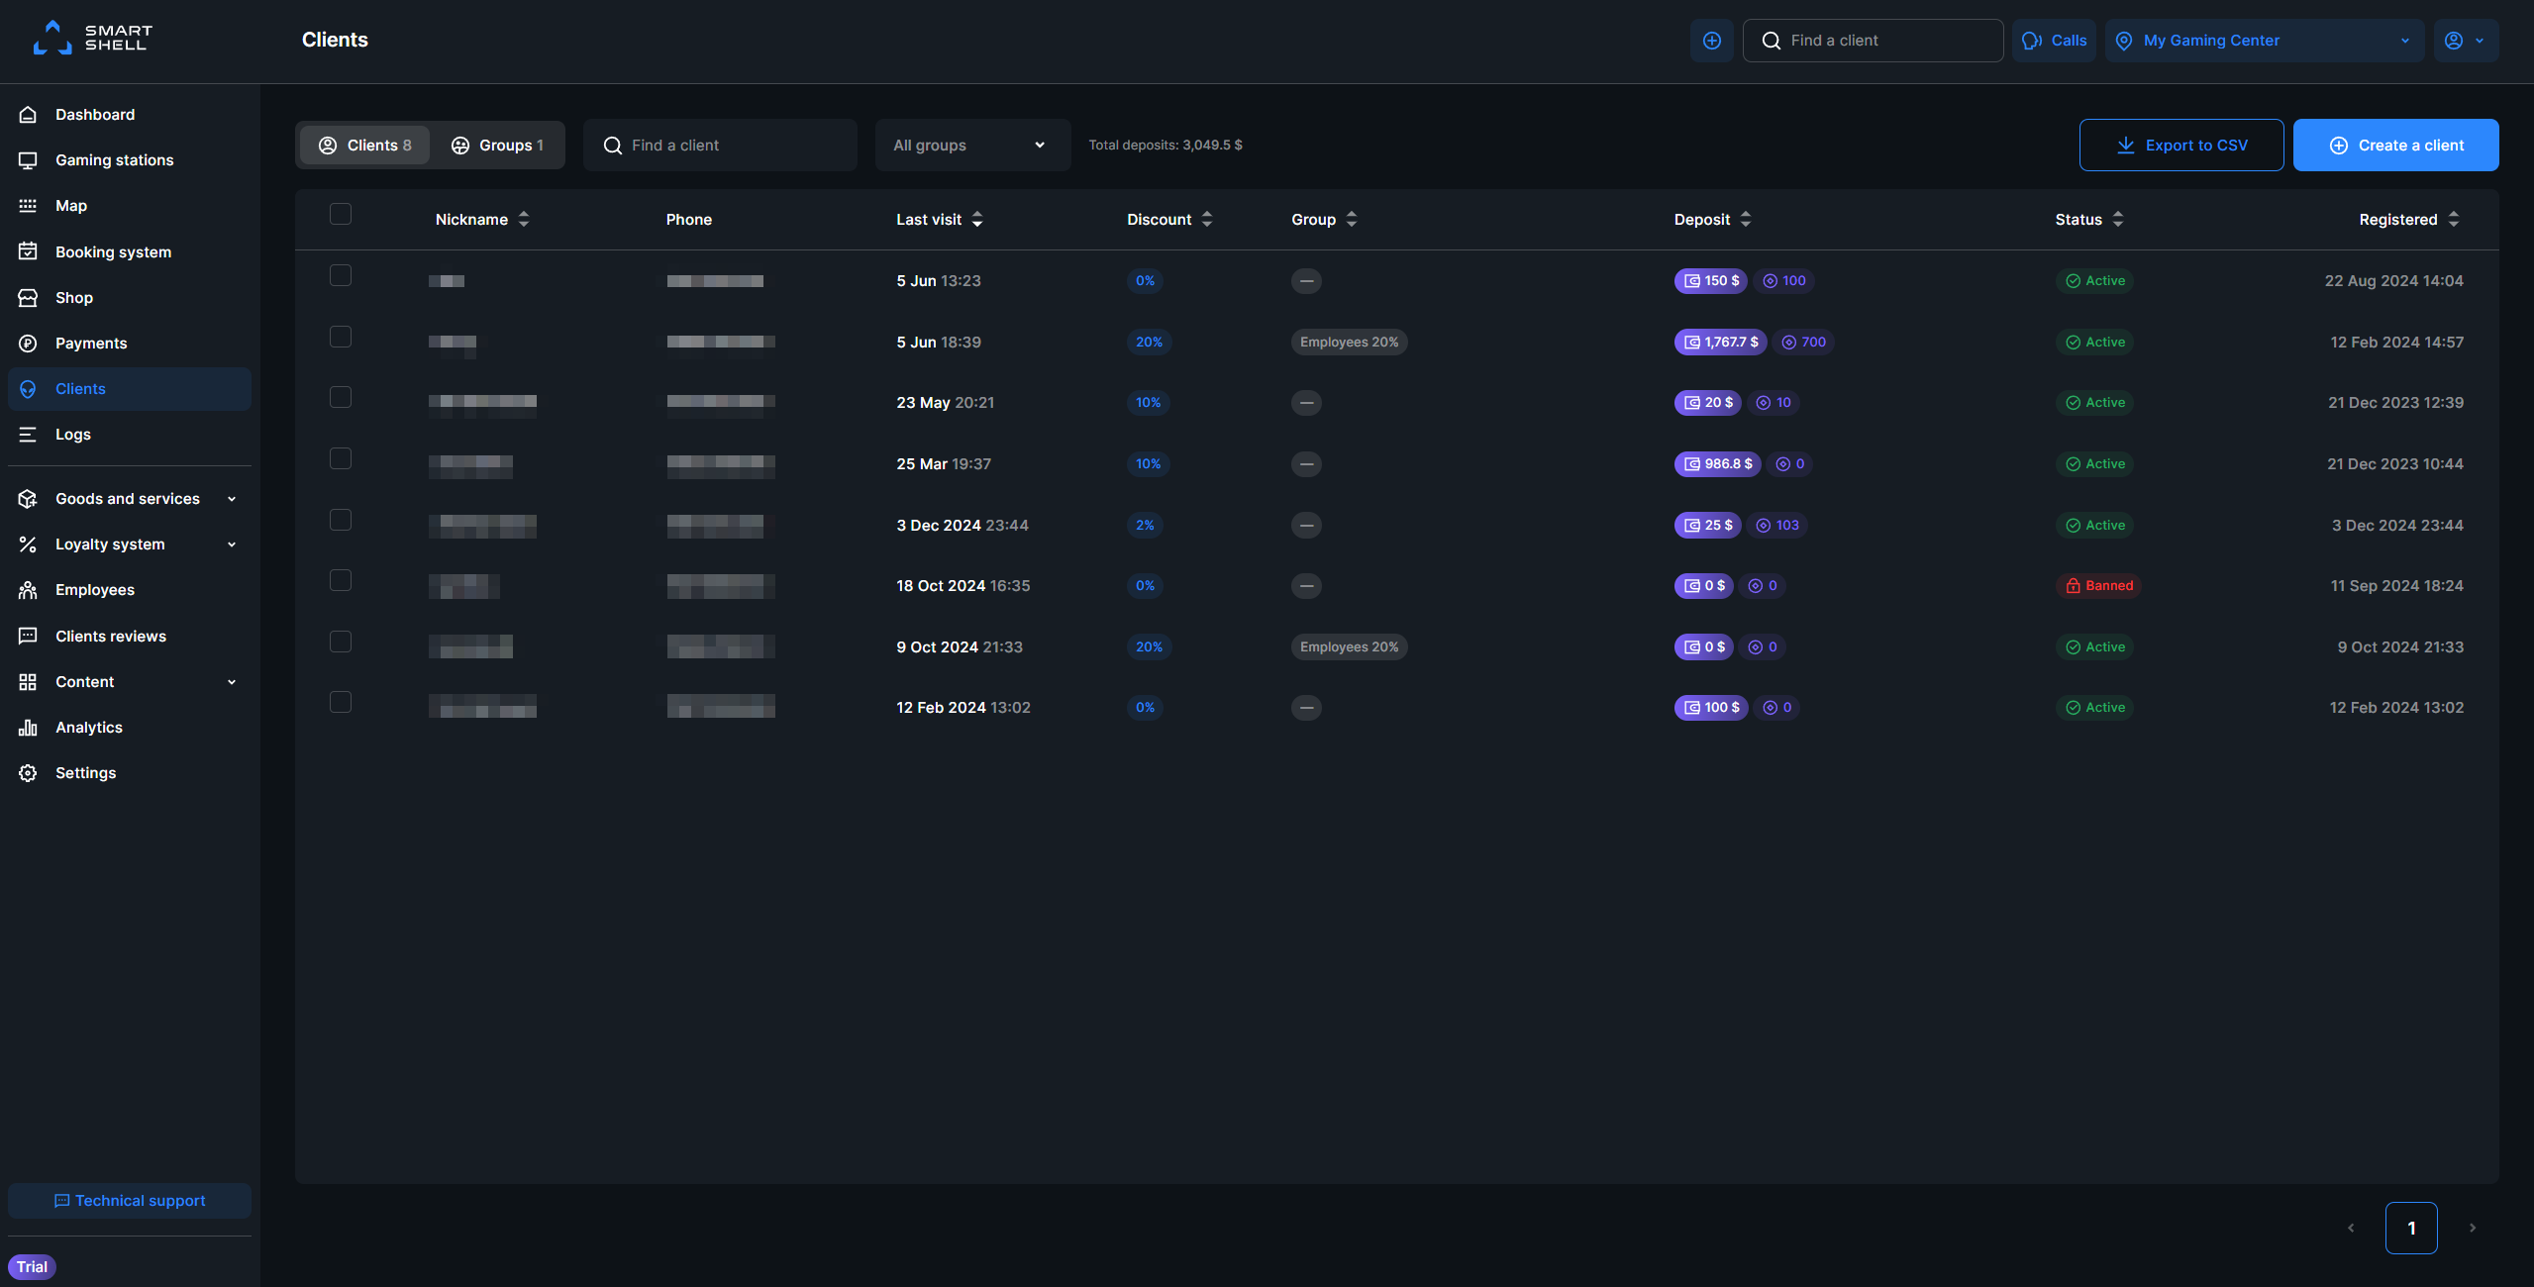This screenshot has width=2534, height=1287.
Task: Open Clients in the sidebar
Action: point(130,389)
